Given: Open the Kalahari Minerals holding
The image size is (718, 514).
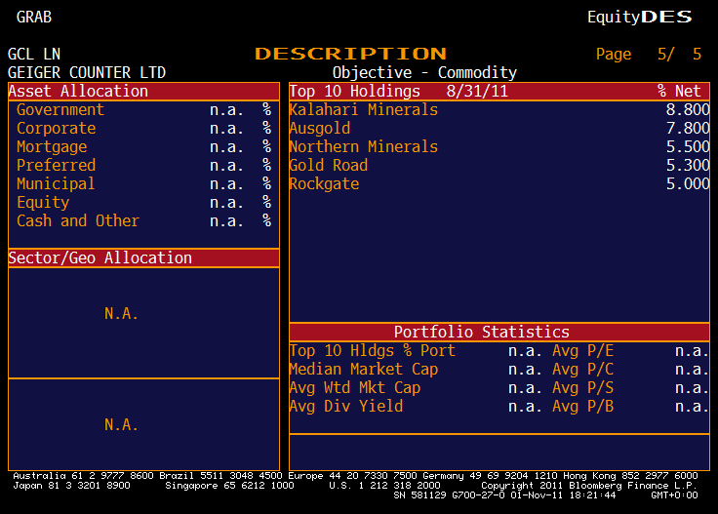Looking at the screenshot, I should coord(364,110).
